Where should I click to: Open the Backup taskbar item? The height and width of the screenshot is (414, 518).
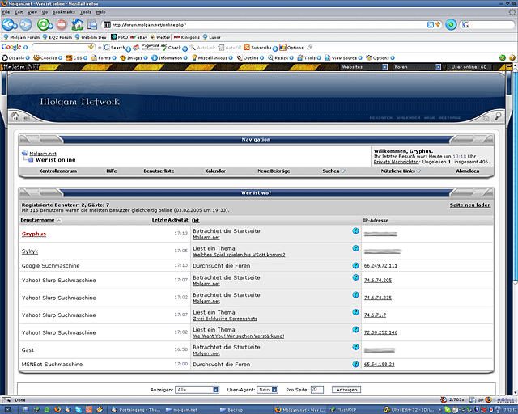[x=235, y=410]
